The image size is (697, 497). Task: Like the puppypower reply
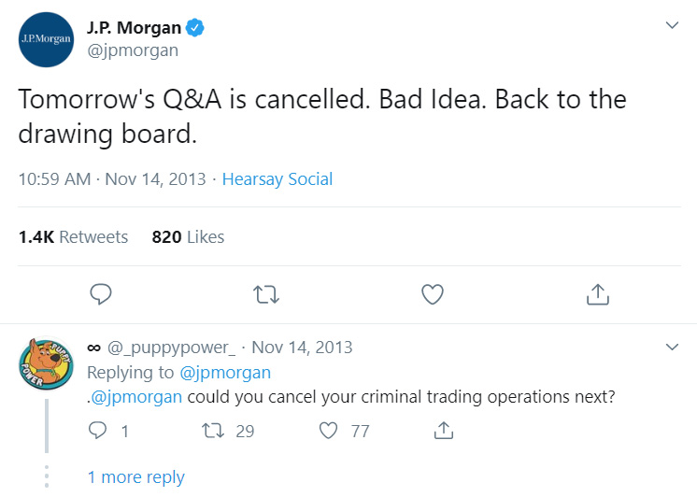[329, 431]
